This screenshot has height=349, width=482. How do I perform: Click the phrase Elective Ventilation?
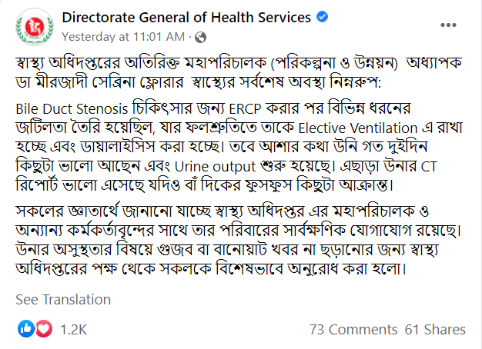(358, 128)
